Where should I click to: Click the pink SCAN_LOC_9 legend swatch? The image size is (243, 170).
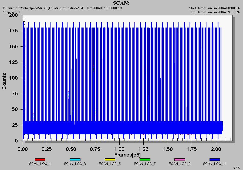pyautogui.click(x=180, y=160)
